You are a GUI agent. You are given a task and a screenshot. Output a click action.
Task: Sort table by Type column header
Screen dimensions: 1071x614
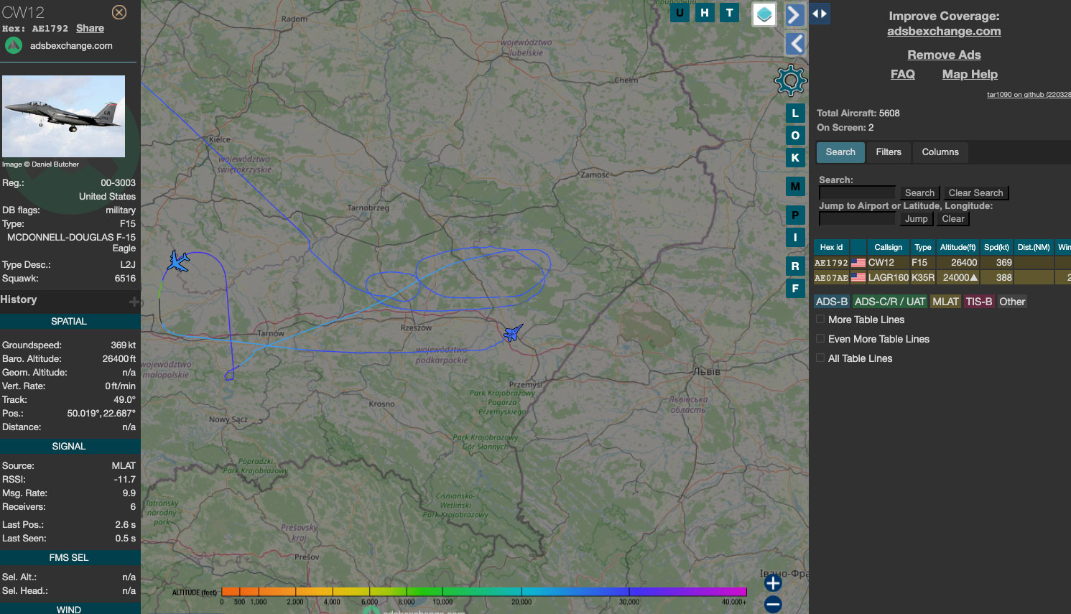(x=923, y=247)
